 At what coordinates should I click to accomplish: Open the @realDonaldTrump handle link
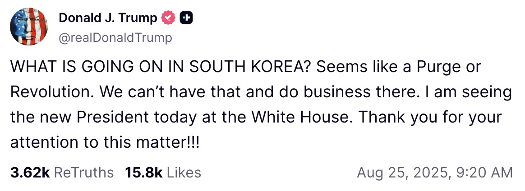[x=115, y=38]
